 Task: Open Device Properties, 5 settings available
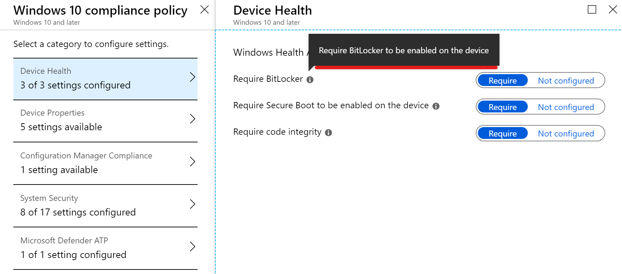click(x=105, y=121)
